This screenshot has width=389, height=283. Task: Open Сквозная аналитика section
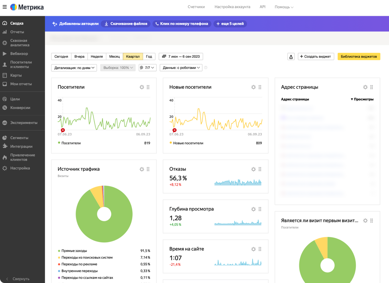(x=20, y=43)
